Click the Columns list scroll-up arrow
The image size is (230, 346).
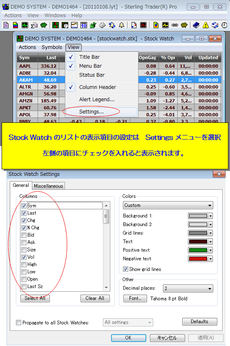(106, 206)
